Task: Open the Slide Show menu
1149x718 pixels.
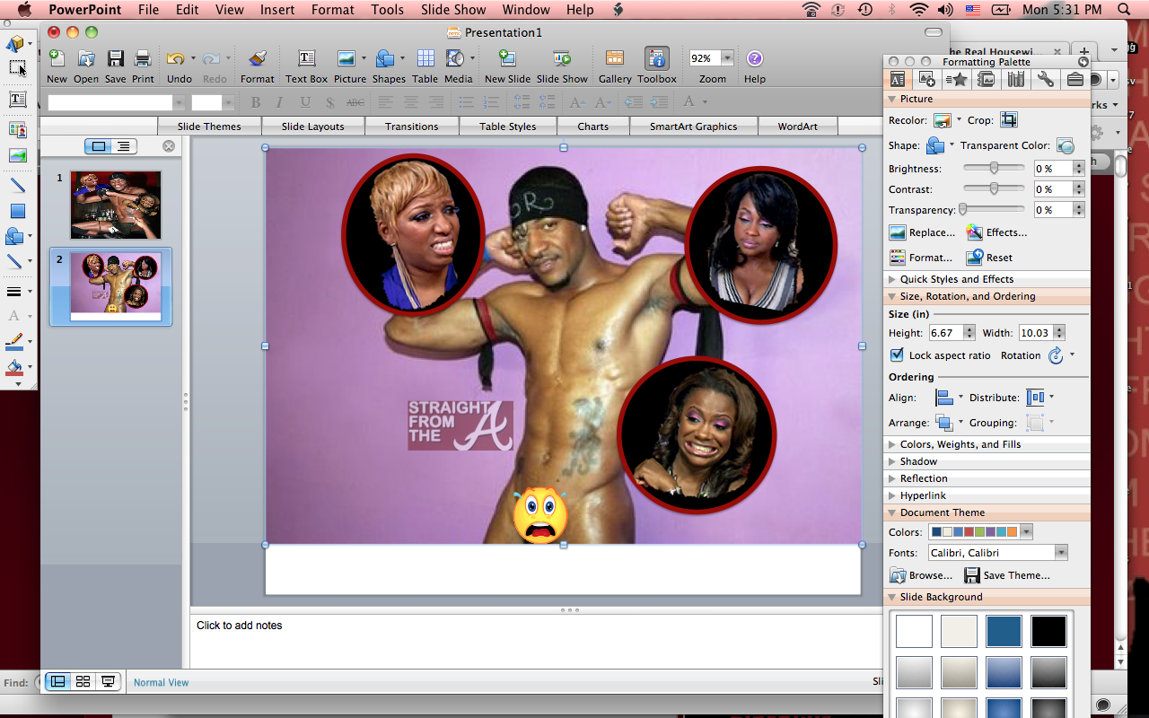Action: click(453, 10)
